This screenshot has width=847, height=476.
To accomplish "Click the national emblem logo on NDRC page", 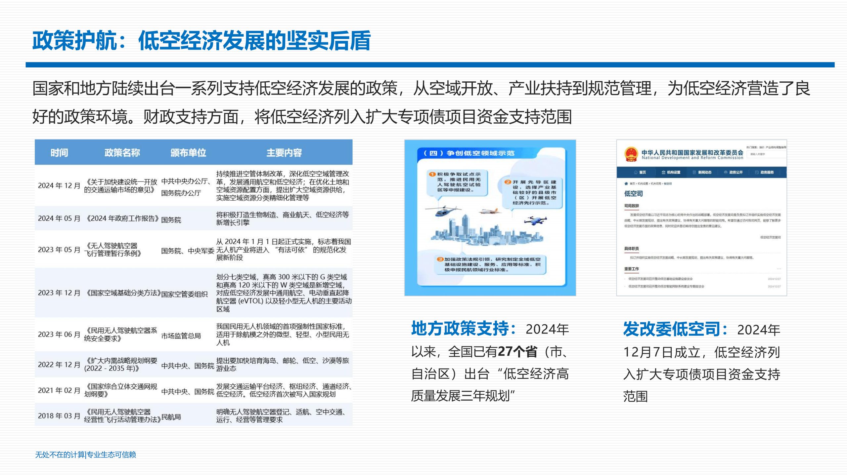I will 631,154.
